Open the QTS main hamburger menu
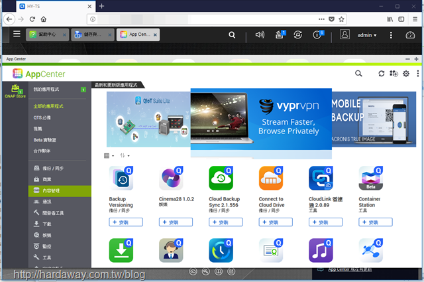This screenshot has width=424, height=282. pyautogui.click(x=17, y=34)
